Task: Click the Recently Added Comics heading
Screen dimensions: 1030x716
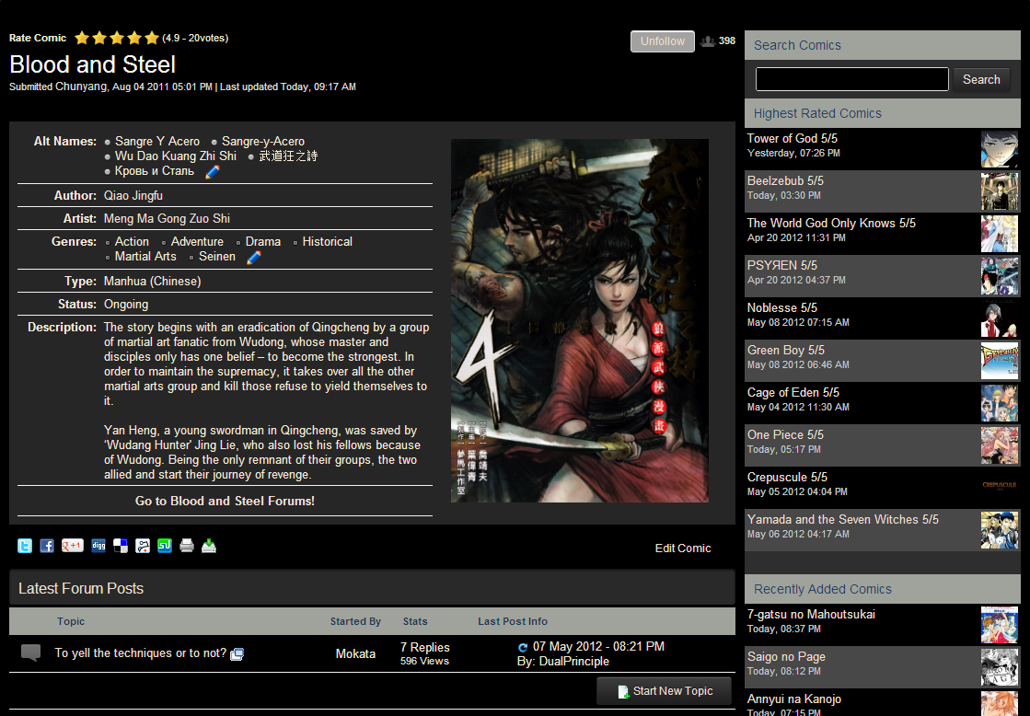Action: 822,589
